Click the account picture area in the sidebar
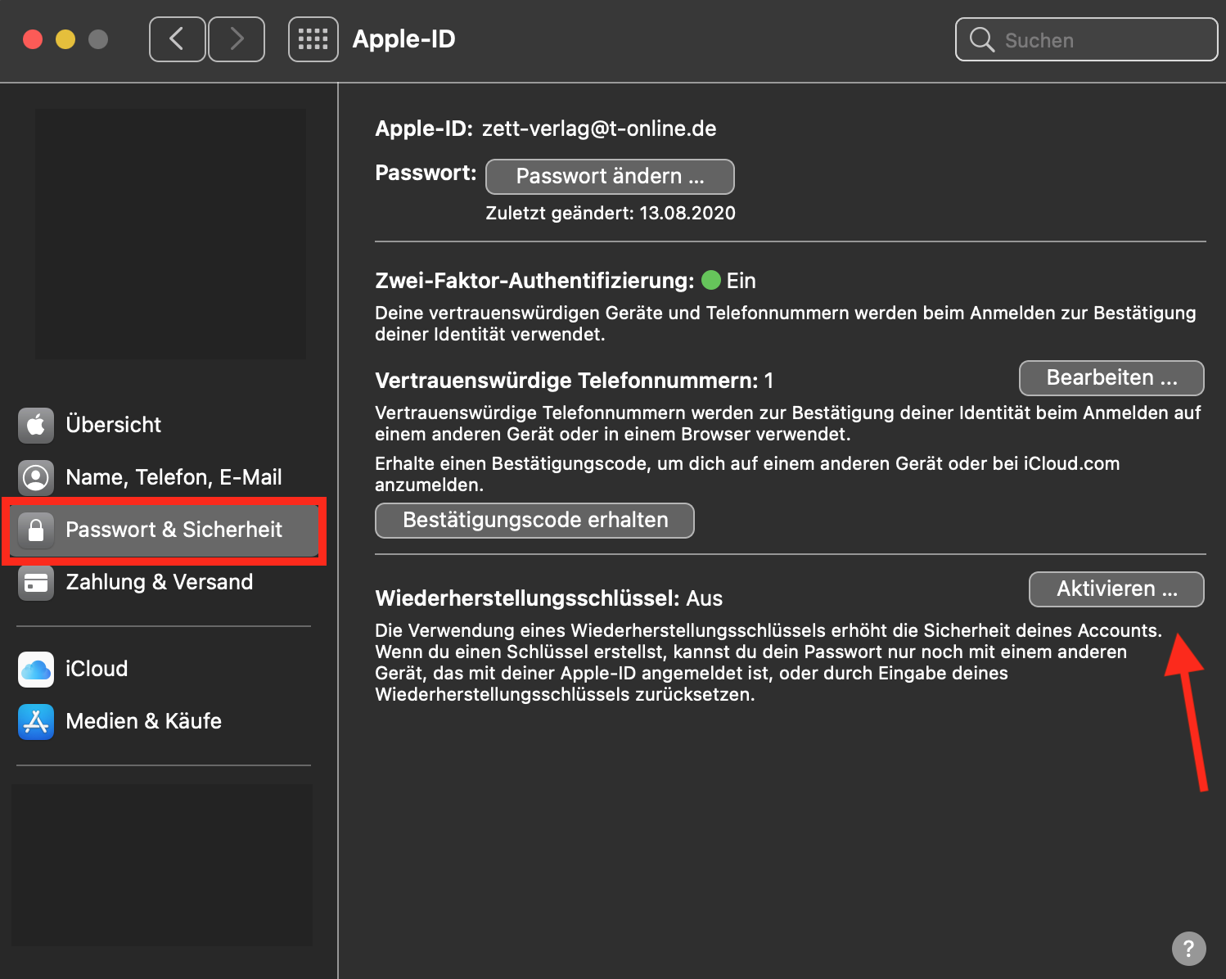Viewport: 1226px width, 979px height. tap(170, 234)
